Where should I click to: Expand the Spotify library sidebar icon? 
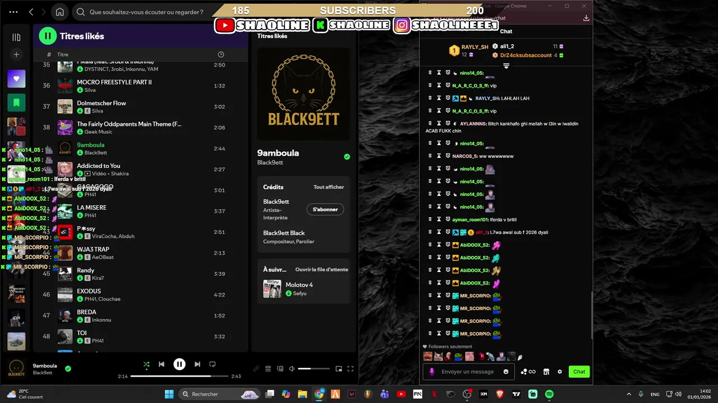[16, 37]
